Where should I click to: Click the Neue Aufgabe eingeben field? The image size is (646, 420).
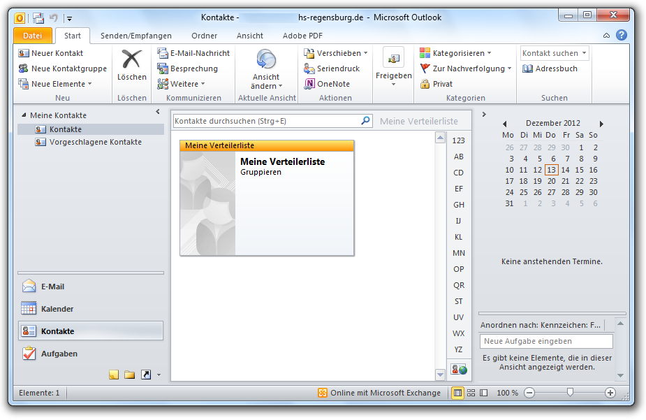click(x=546, y=341)
